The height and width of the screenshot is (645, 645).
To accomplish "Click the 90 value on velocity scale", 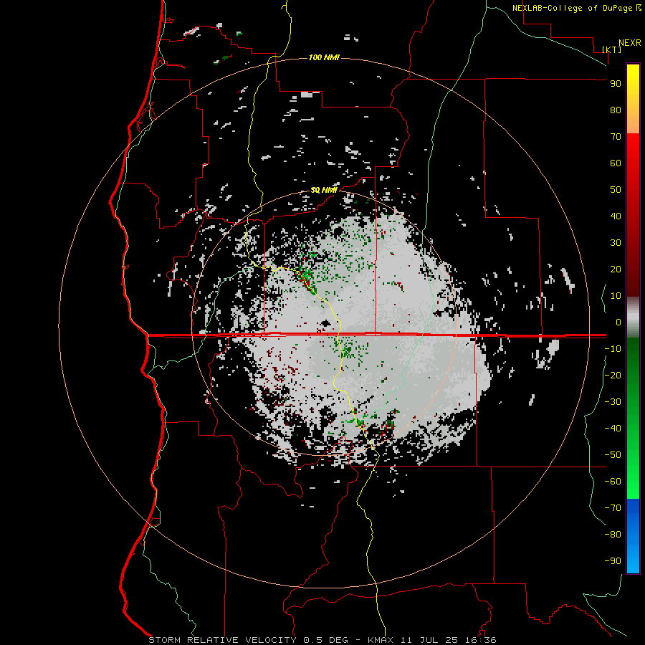I will click(616, 84).
